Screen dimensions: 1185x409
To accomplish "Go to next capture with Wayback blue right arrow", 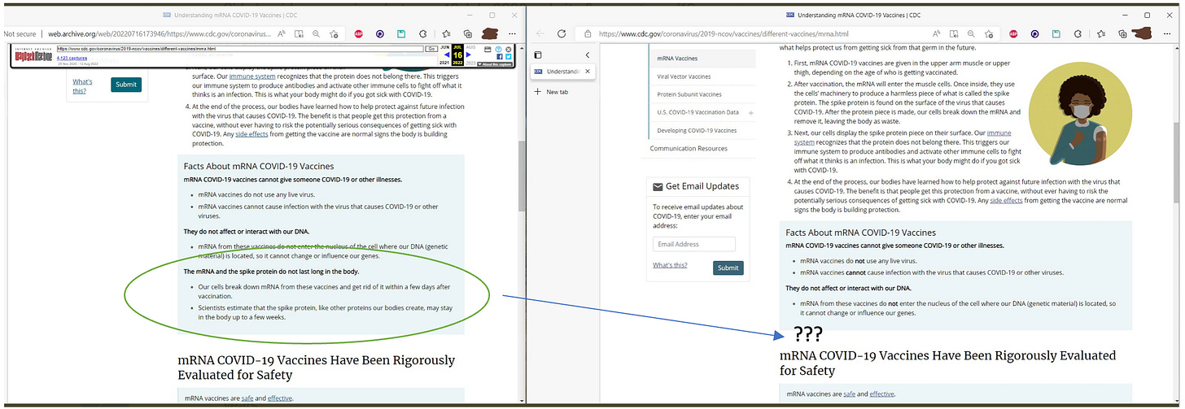I will [469, 54].
